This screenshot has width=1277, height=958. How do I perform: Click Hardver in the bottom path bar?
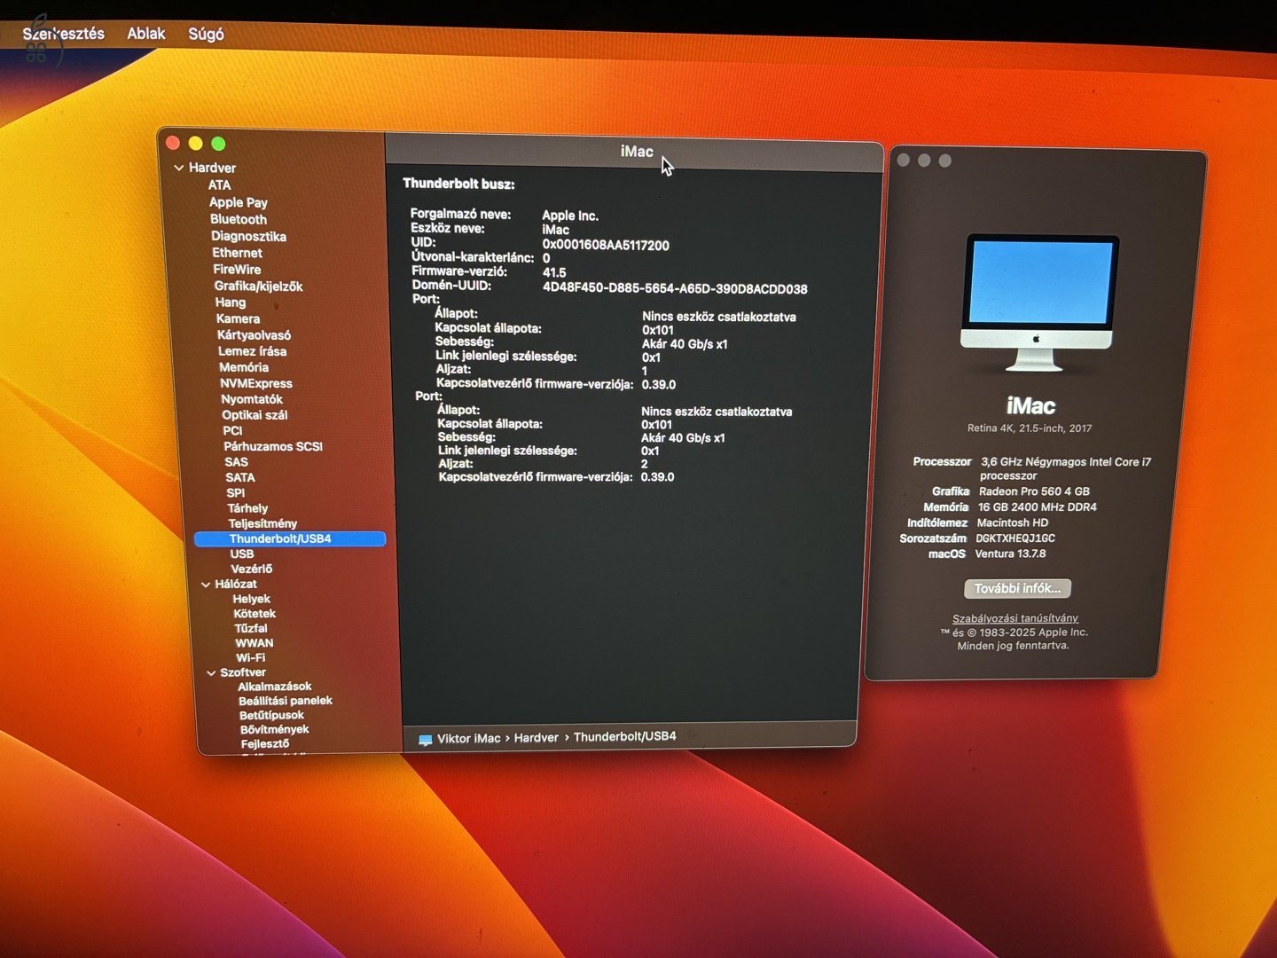click(537, 738)
